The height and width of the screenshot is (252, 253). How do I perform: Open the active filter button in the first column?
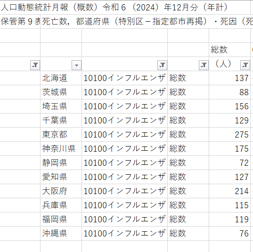pyautogui.click(x=35, y=65)
